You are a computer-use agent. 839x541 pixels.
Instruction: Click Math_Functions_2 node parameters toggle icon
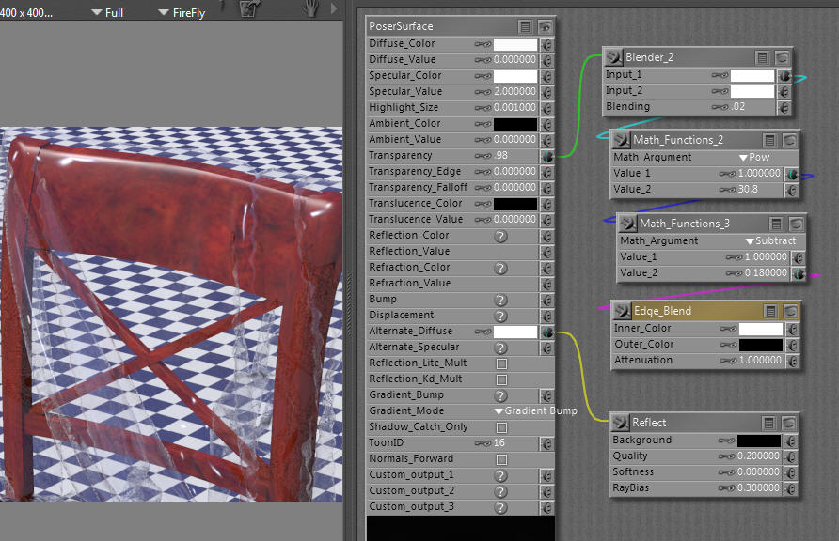772,140
